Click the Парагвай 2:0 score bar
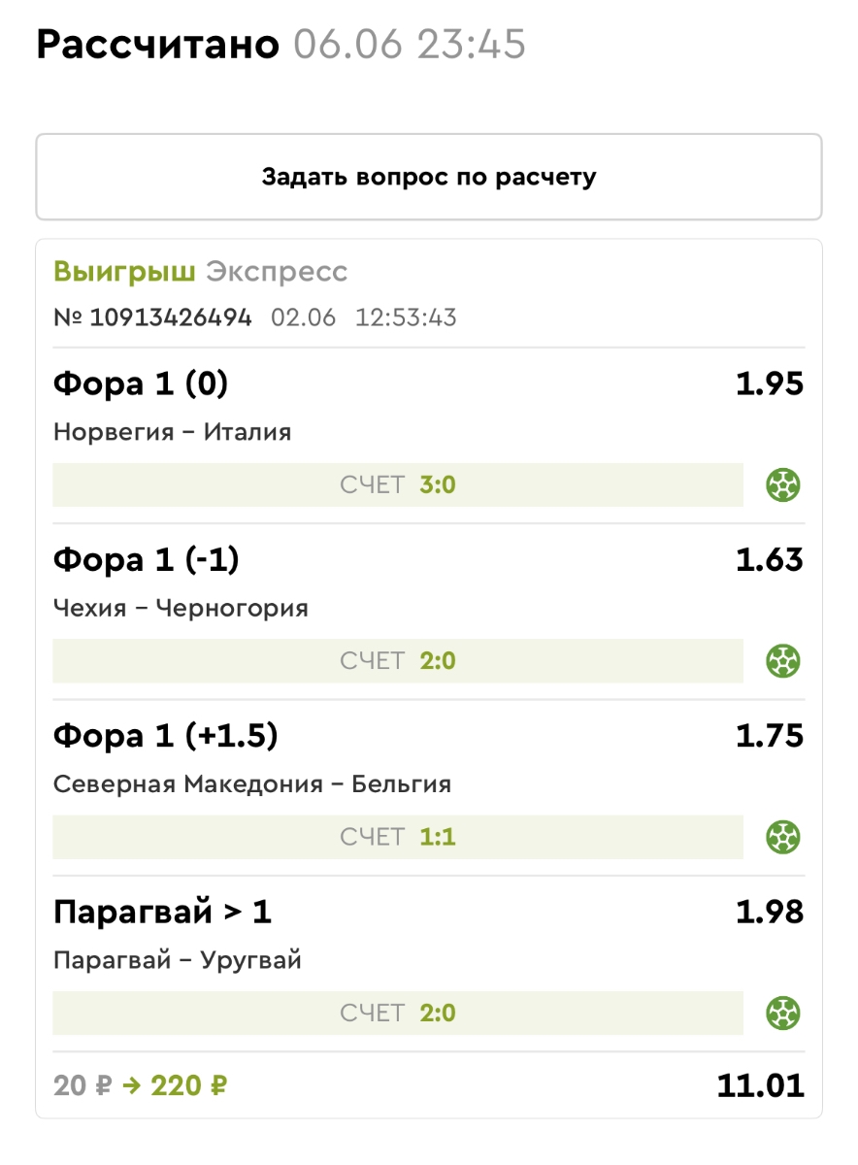Image resolution: width=858 pixels, height=1165 pixels. point(398,1014)
